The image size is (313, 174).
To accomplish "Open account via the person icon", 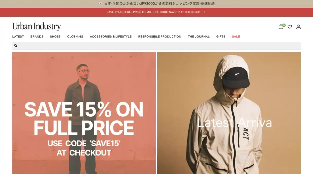I will 298,27.
